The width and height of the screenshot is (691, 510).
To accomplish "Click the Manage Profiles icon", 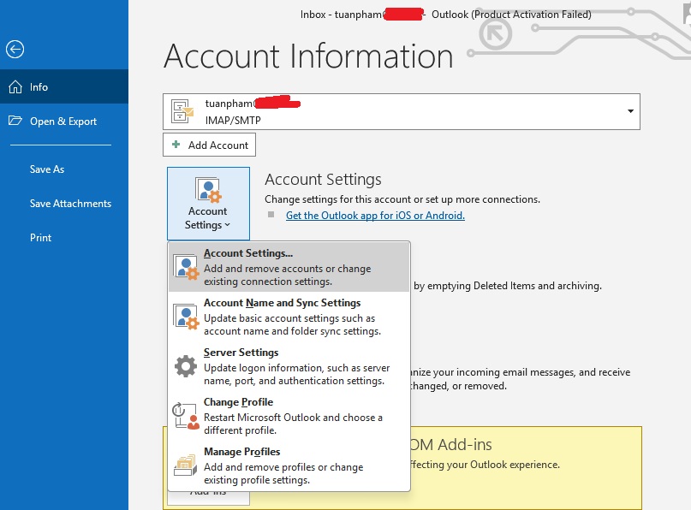I will (x=186, y=465).
